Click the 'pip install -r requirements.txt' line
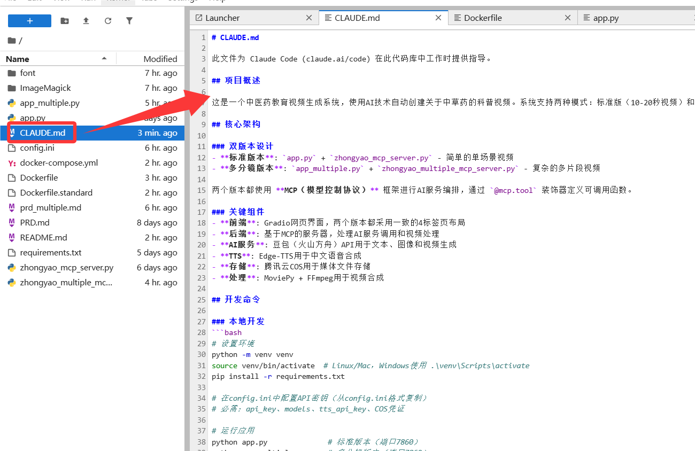Screen dimensions: 695x451 (x=278, y=376)
